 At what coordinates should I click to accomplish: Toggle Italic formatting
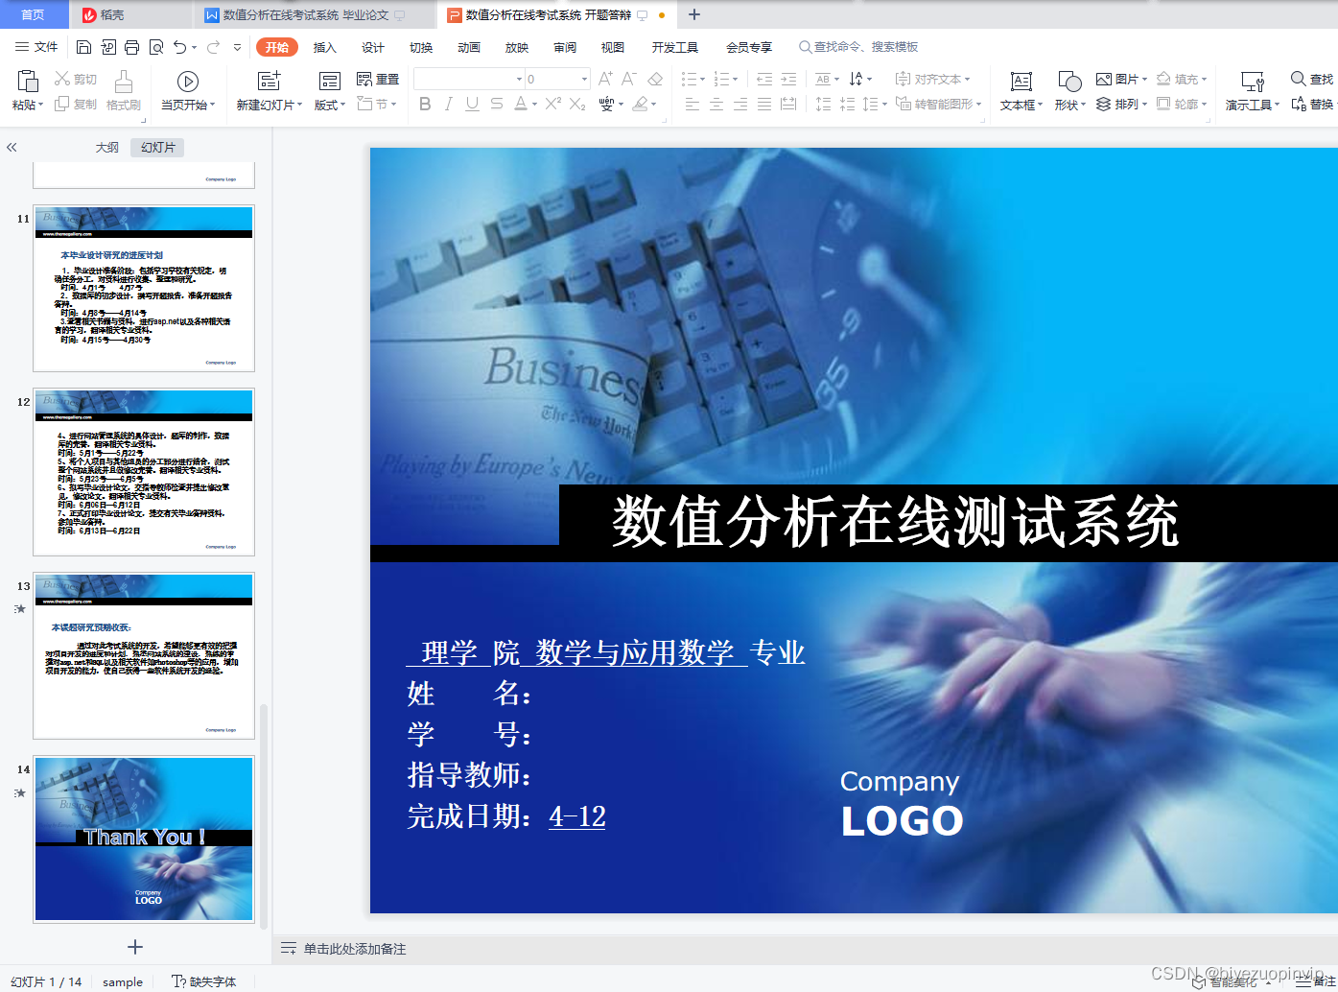pos(448,104)
